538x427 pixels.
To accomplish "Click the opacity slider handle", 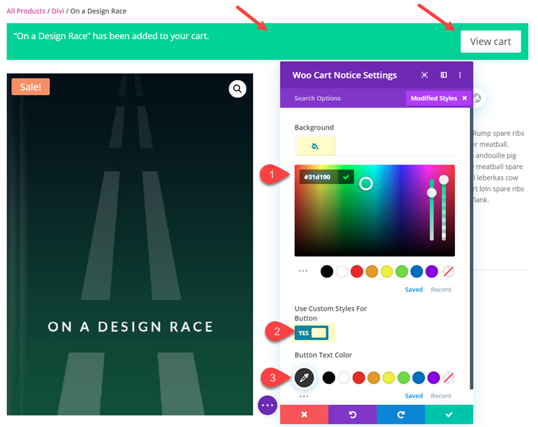I will click(x=444, y=179).
